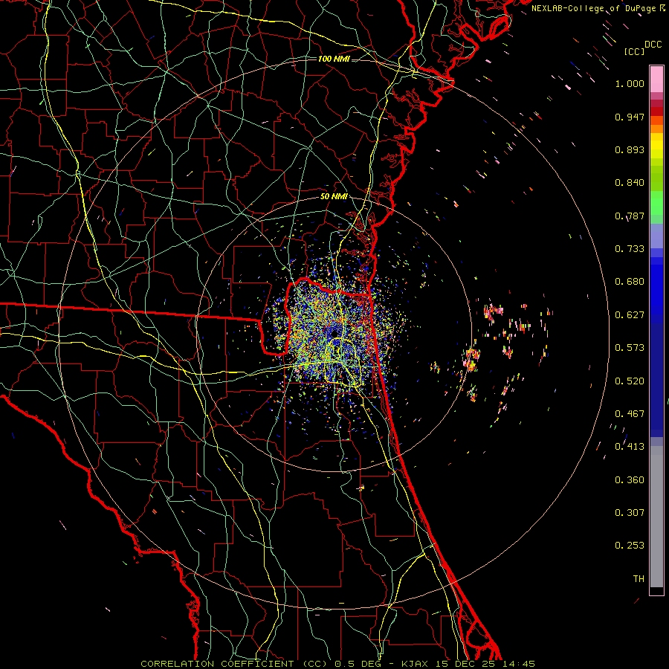
Task: Select the 0.520 scale value
Action: coord(630,381)
